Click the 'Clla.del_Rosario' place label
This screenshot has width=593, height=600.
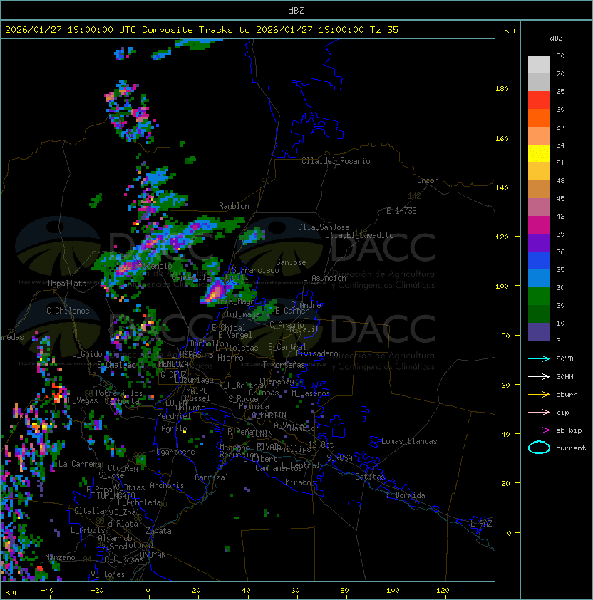(x=336, y=161)
